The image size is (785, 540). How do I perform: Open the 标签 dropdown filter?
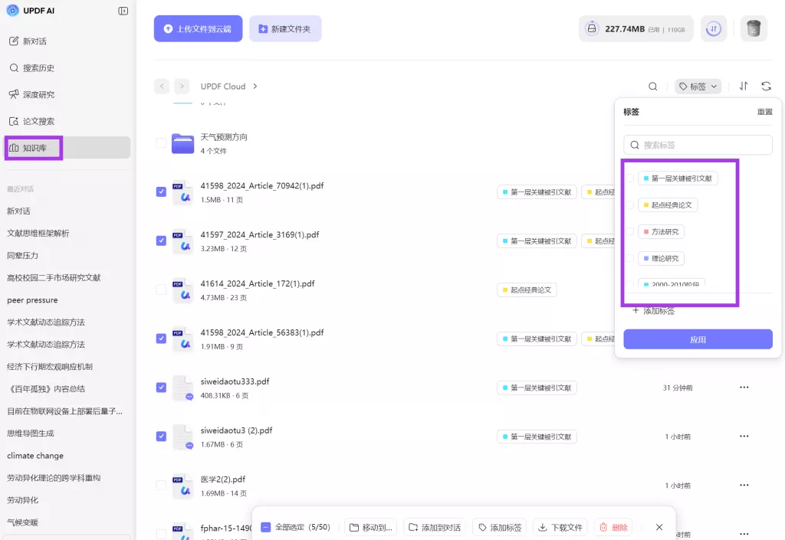[698, 87]
